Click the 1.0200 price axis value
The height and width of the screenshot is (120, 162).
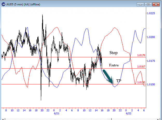pos(151,37)
